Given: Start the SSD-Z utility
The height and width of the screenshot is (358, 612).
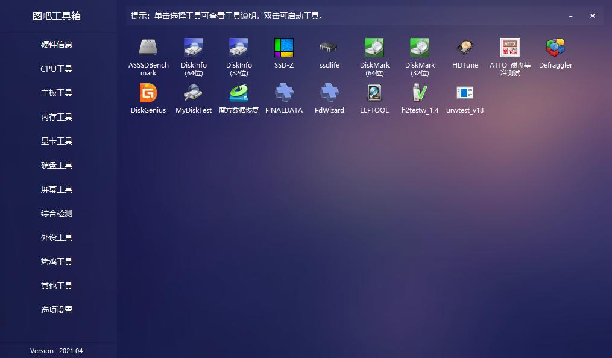Looking at the screenshot, I should [283, 48].
